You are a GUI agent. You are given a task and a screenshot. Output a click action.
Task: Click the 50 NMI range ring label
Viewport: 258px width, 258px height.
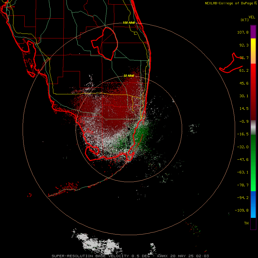129,76
